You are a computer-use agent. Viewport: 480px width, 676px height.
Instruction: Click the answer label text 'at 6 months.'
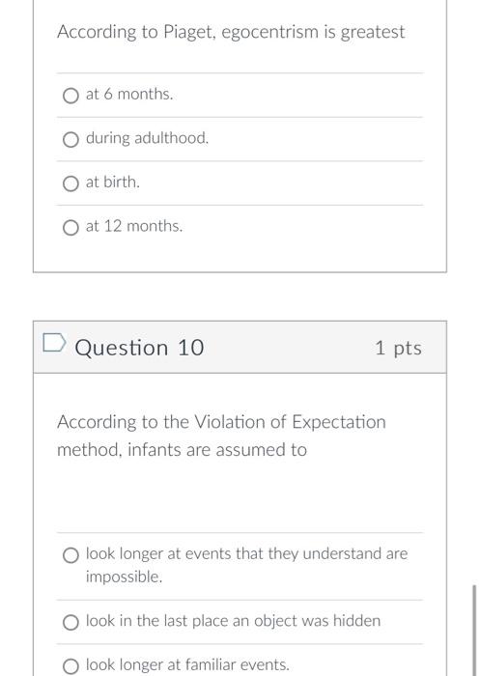(129, 94)
